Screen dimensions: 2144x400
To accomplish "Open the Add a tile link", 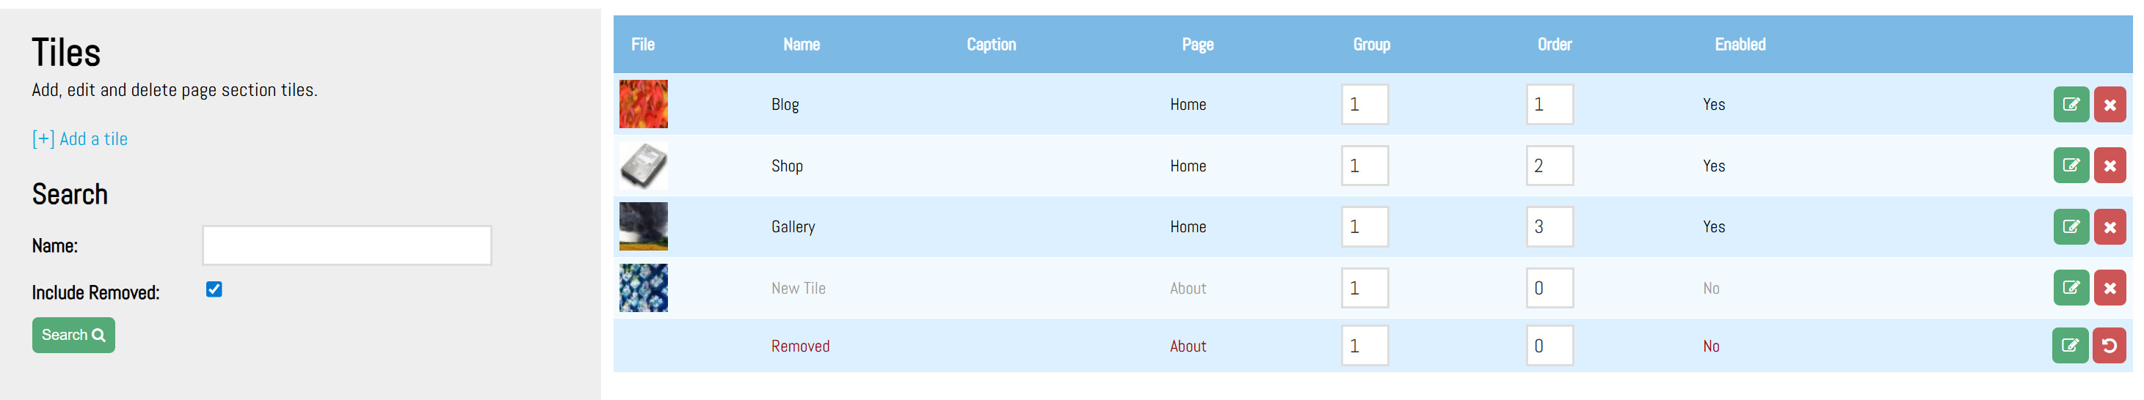I will pos(80,138).
